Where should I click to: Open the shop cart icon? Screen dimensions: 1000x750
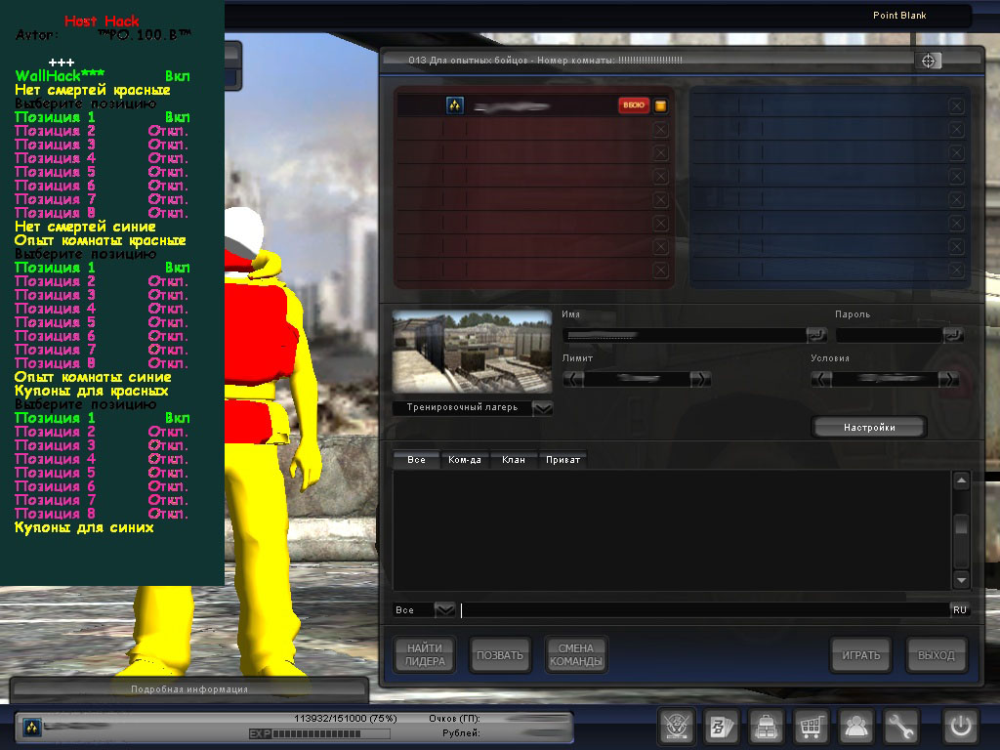(x=811, y=727)
